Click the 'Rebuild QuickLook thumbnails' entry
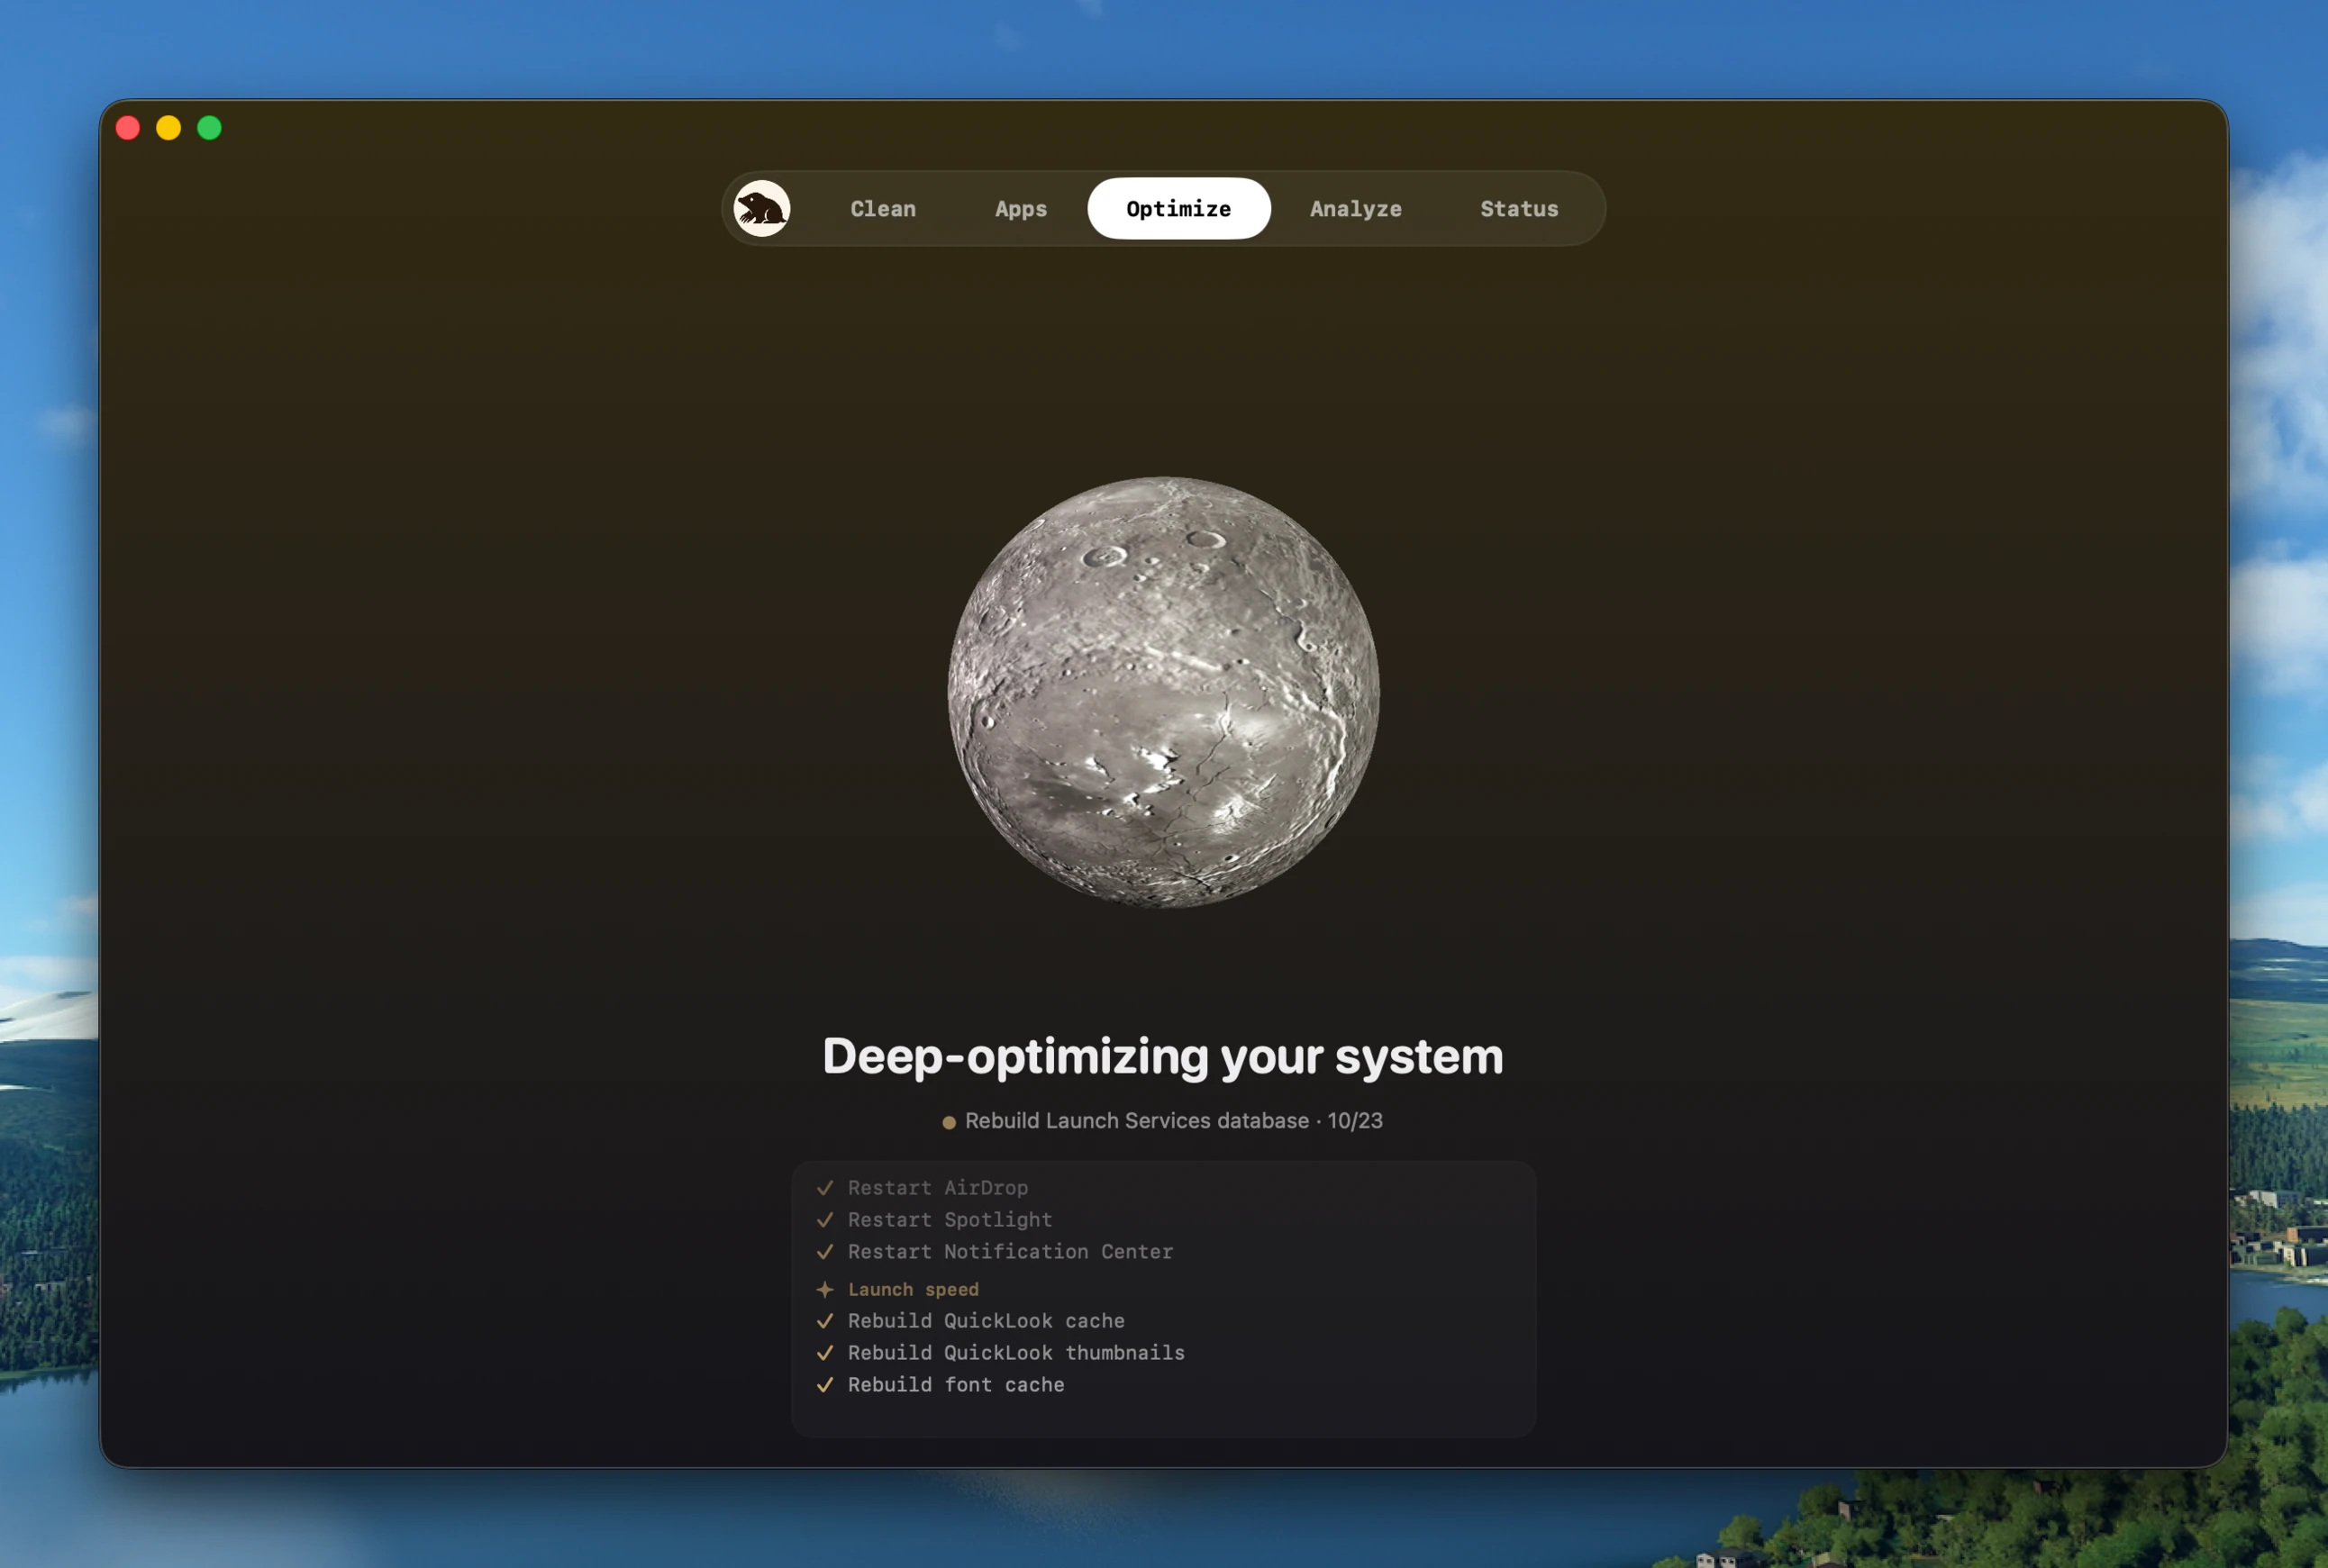Image resolution: width=2328 pixels, height=1568 pixels. point(1015,1353)
